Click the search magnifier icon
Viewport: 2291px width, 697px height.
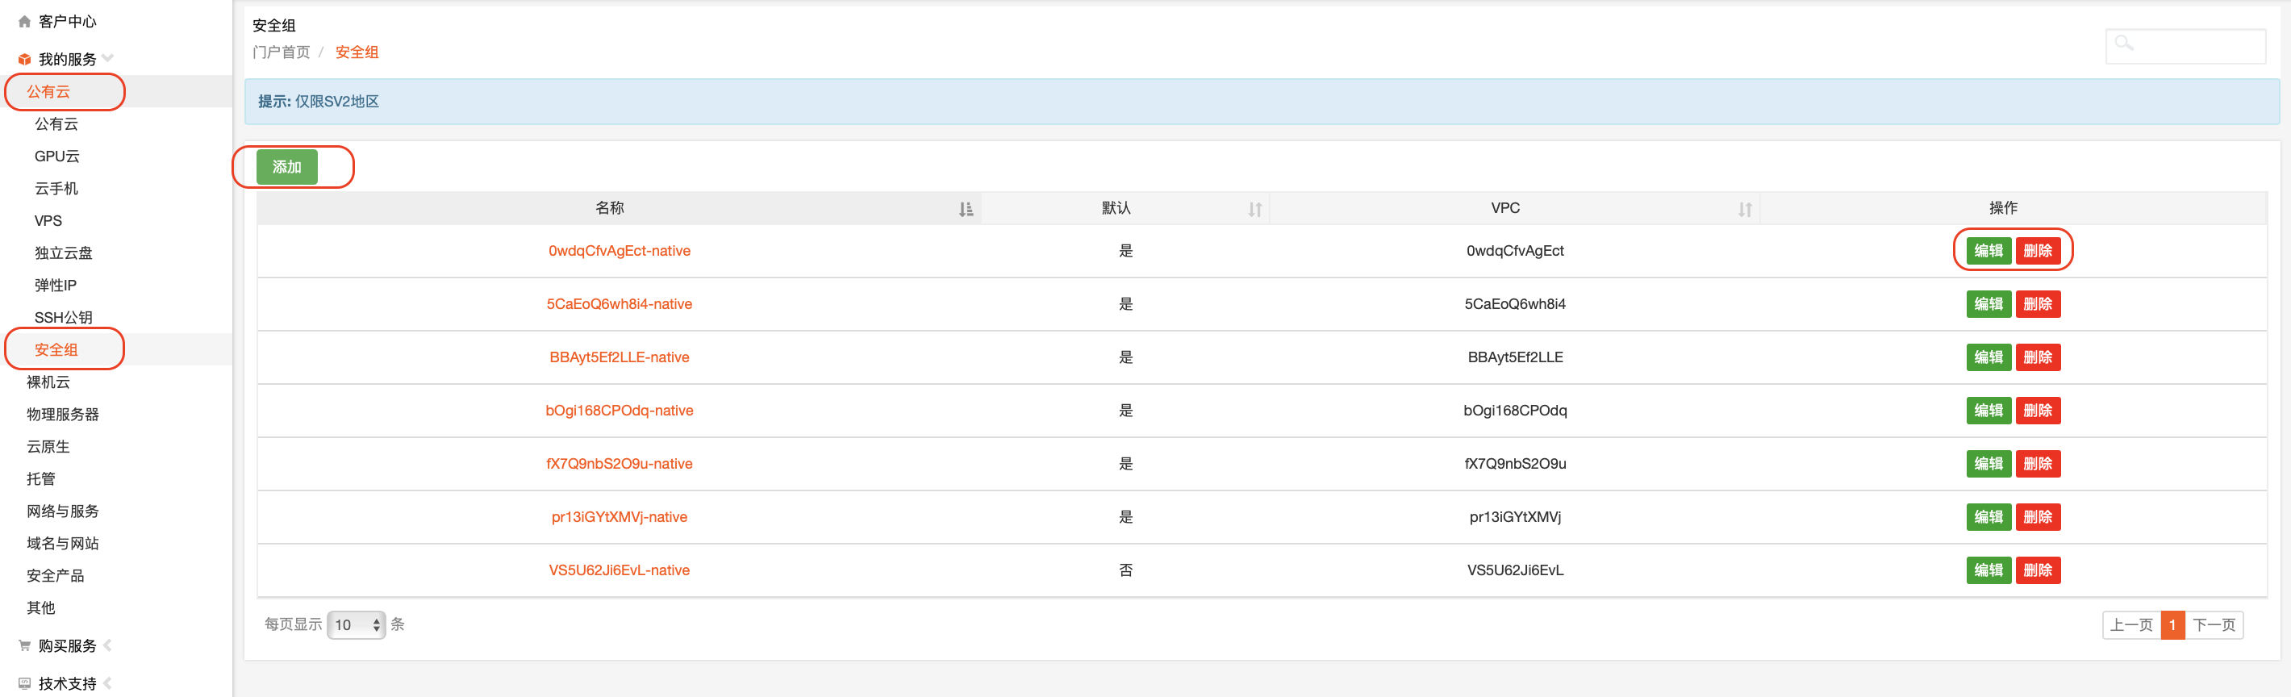pos(2124,43)
